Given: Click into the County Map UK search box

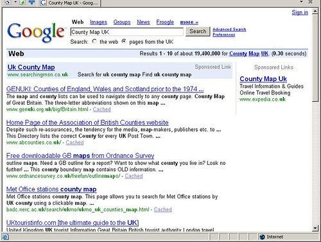Looking at the screenshot, I should coord(127,32).
